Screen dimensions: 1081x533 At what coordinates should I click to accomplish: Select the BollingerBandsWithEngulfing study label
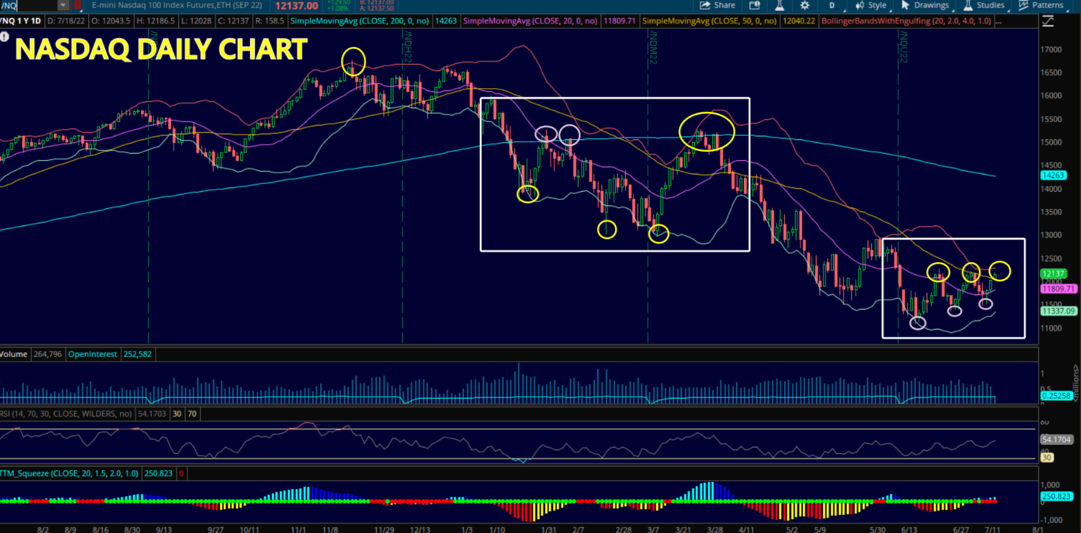[906, 21]
